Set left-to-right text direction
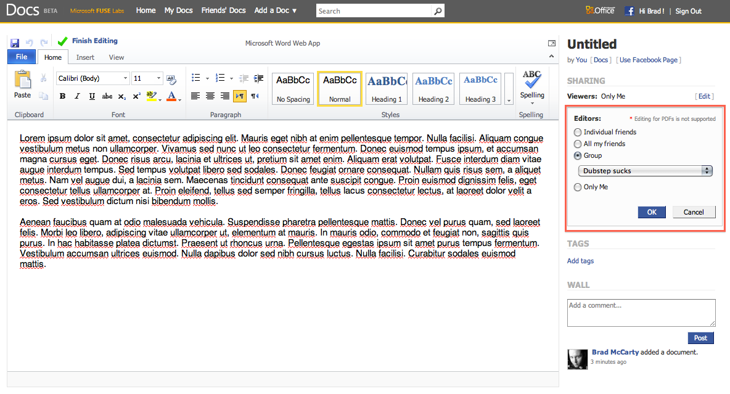The width and height of the screenshot is (730, 394). (240, 96)
